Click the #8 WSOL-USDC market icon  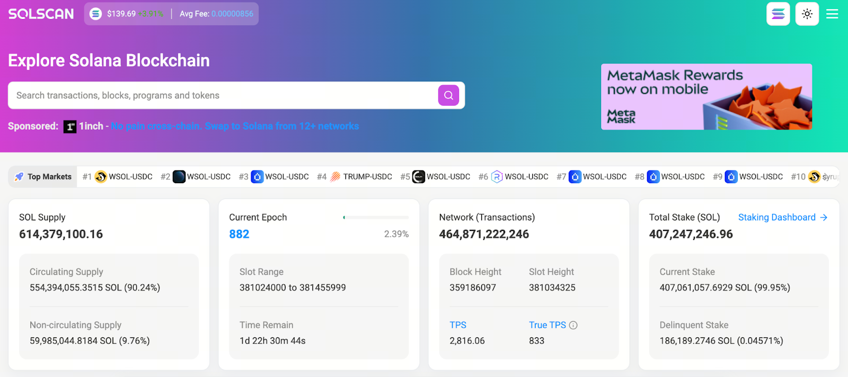coord(653,177)
